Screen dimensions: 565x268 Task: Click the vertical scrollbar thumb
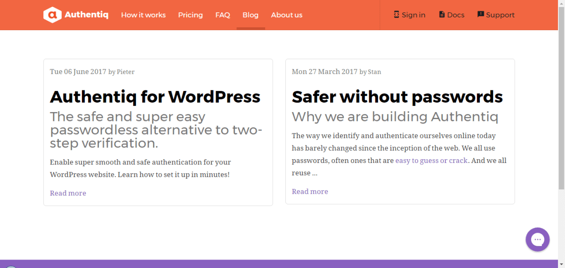[561, 94]
